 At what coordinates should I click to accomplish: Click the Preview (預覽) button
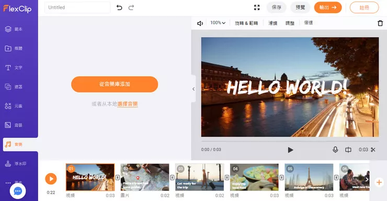click(x=300, y=8)
